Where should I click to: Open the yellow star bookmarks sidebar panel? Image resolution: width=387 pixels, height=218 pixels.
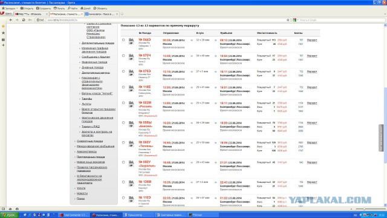[3, 26]
